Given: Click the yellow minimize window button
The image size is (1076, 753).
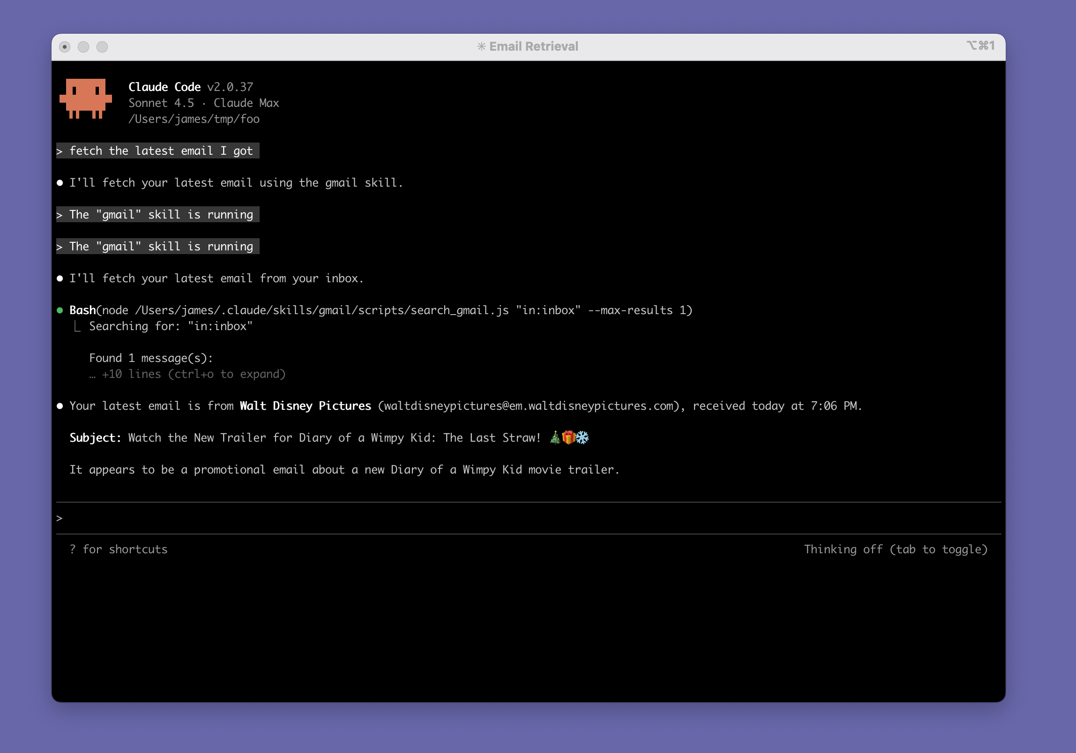Looking at the screenshot, I should coord(83,47).
